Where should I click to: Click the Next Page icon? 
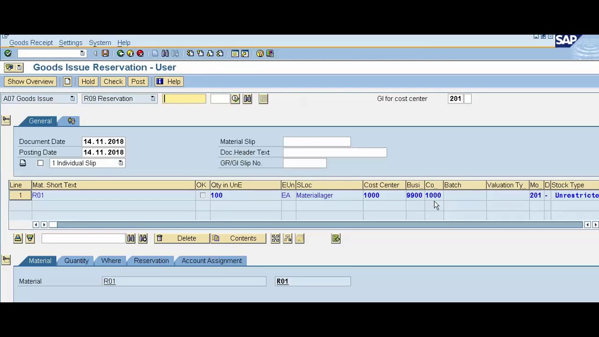pyautogui.click(x=210, y=53)
